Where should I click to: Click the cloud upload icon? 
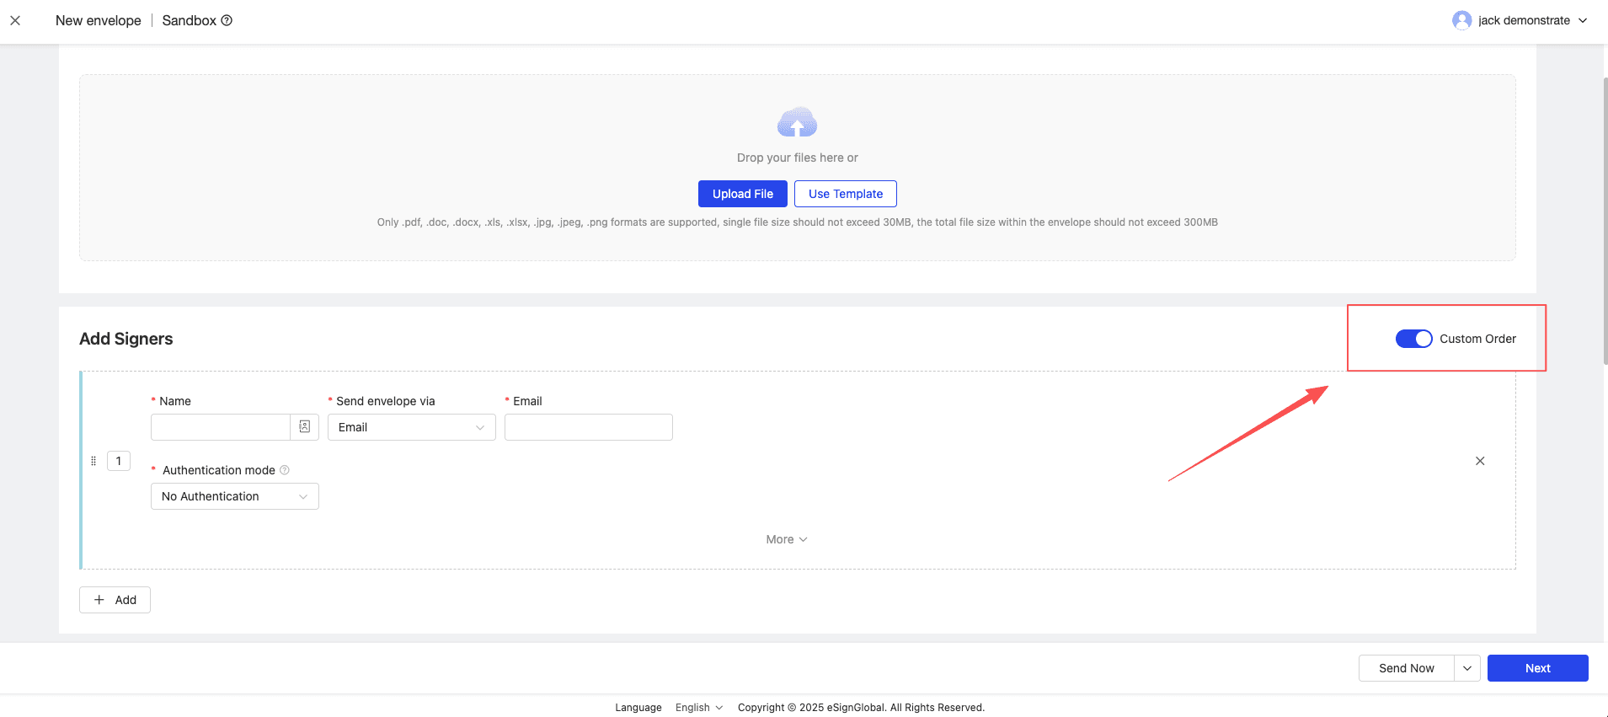point(797,123)
